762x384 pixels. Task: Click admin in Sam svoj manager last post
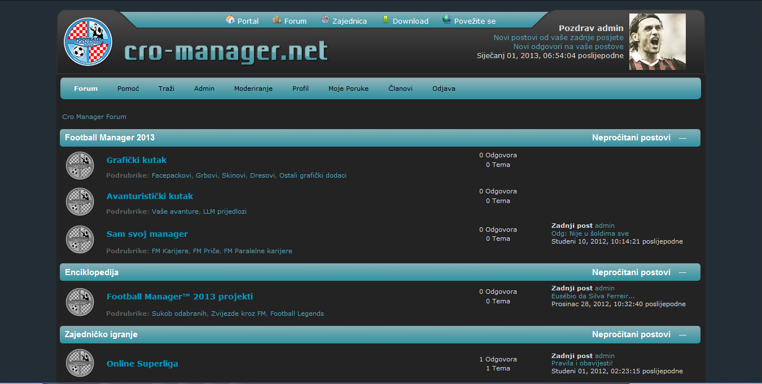click(605, 226)
